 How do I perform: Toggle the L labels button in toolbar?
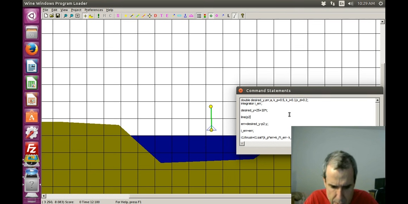click(x=229, y=16)
